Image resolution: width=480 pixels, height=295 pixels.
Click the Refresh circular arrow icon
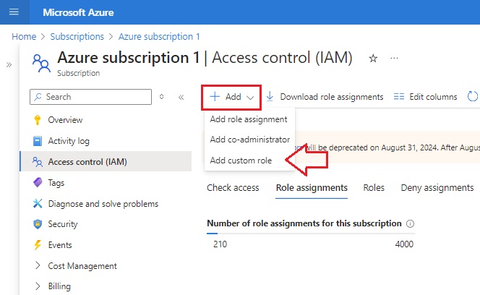pyautogui.click(x=472, y=96)
